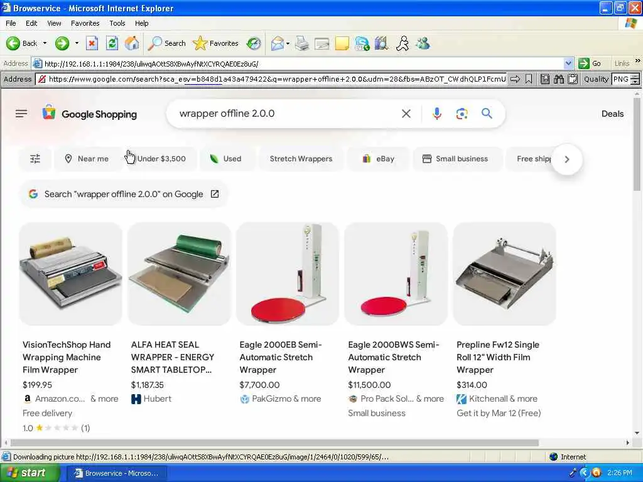Click the globe-with-123 toolbar icon
This screenshot has height=482, width=643.
tap(362, 43)
